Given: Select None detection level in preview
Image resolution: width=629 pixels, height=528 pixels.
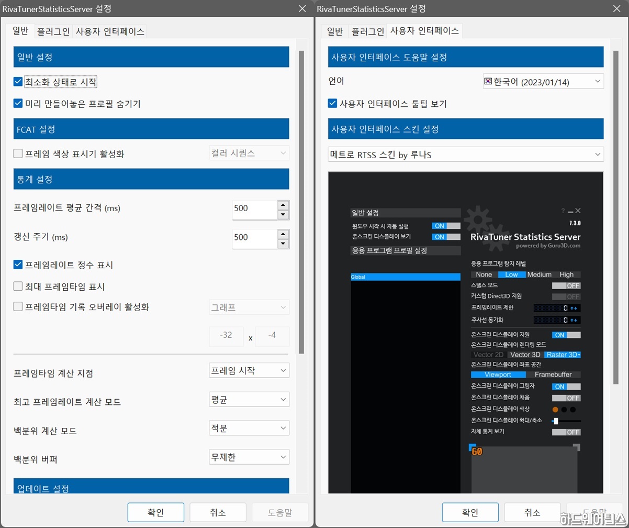Looking at the screenshot, I should coord(484,274).
